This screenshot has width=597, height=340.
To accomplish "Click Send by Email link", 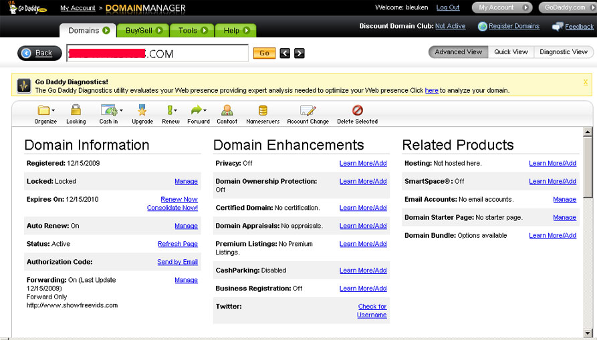I will (177, 262).
